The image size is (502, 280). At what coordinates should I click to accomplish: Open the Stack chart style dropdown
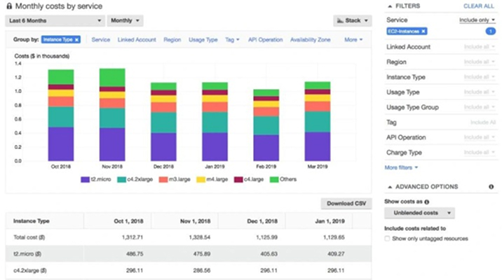pos(352,21)
